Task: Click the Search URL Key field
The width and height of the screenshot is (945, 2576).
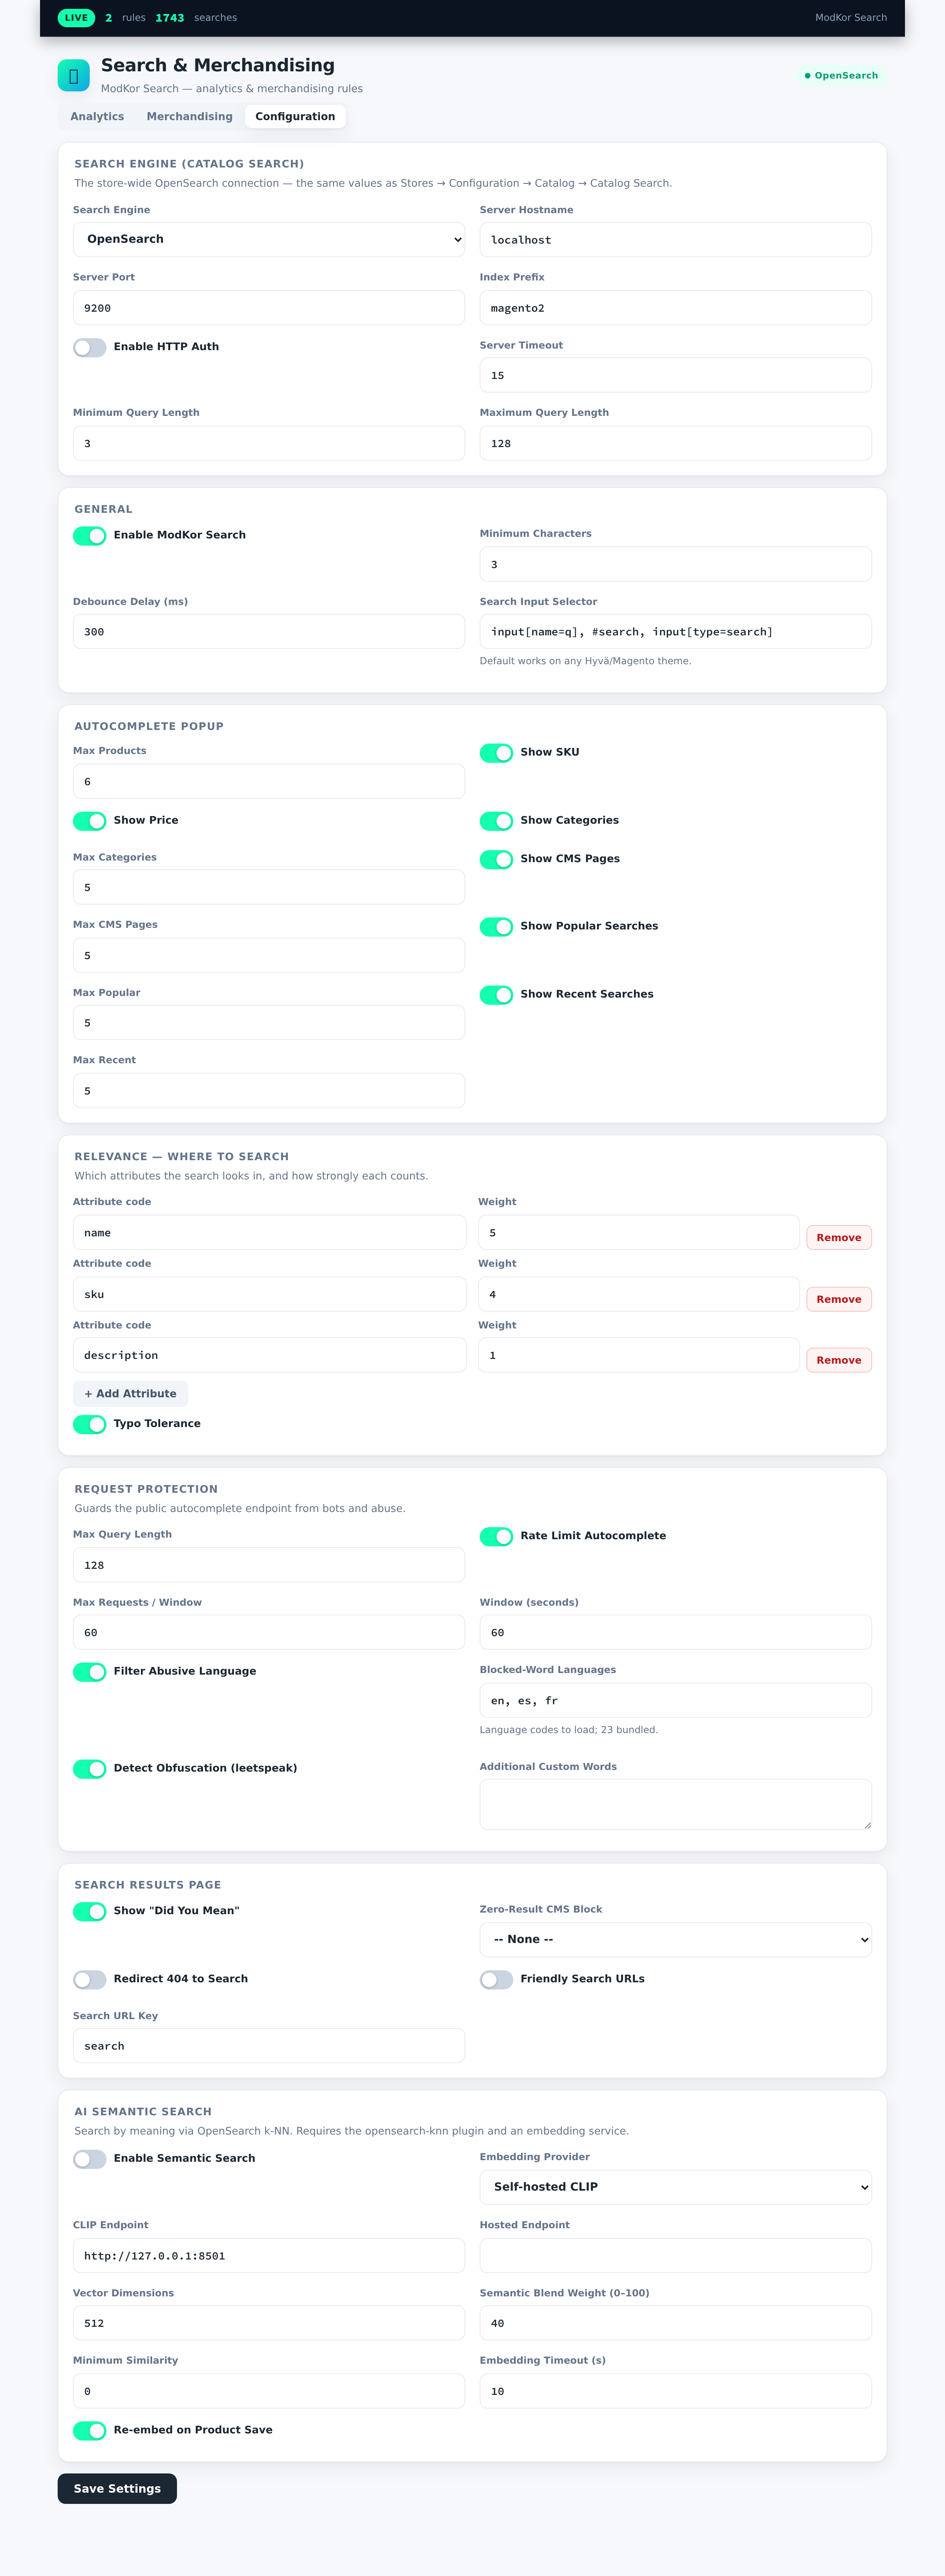Action: coord(269,2046)
